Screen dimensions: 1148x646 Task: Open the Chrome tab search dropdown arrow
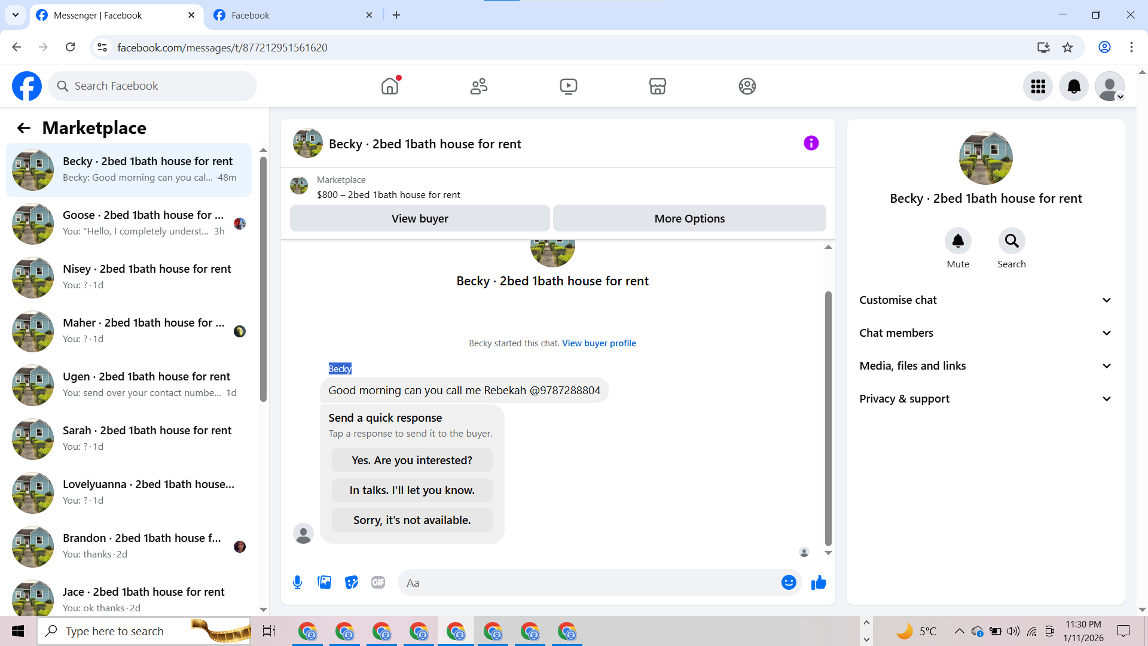point(16,15)
